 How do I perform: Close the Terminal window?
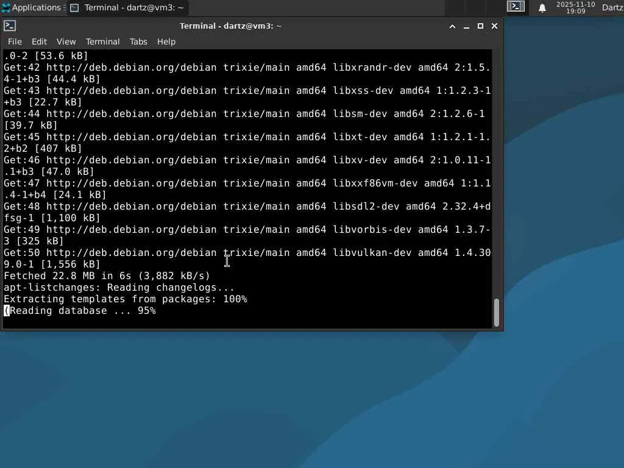click(494, 26)
